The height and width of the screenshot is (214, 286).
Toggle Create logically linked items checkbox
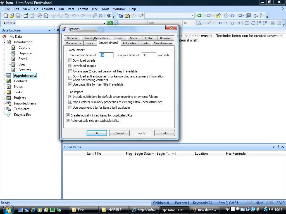[68, 115]
